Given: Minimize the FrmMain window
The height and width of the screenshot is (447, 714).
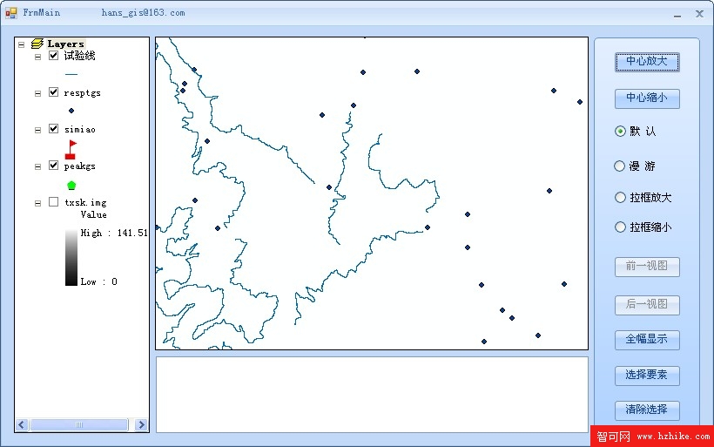Looking at the screenshot, I should [677, 15].
